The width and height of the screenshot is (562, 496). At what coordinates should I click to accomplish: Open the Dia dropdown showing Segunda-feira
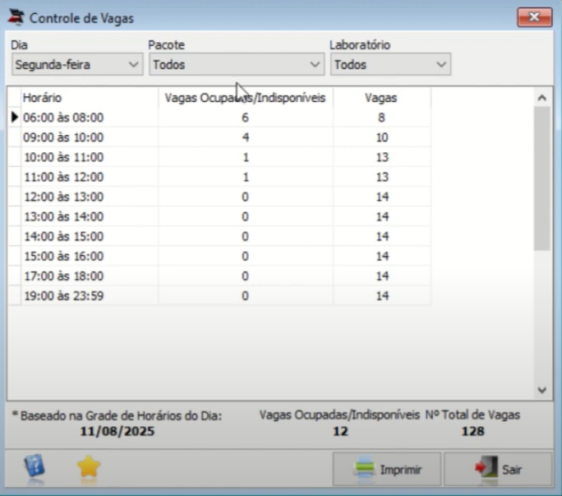tap(77, 65)
